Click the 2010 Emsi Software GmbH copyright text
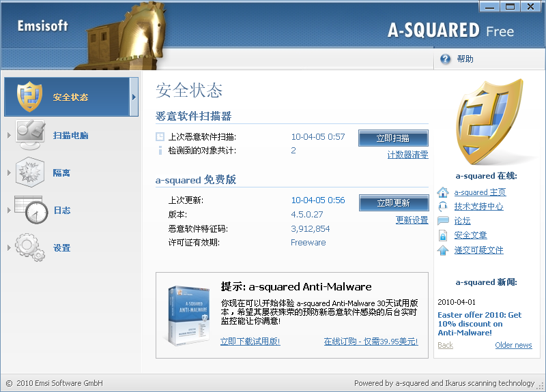This screenshot has width=546, height=392. coord(59,383)
